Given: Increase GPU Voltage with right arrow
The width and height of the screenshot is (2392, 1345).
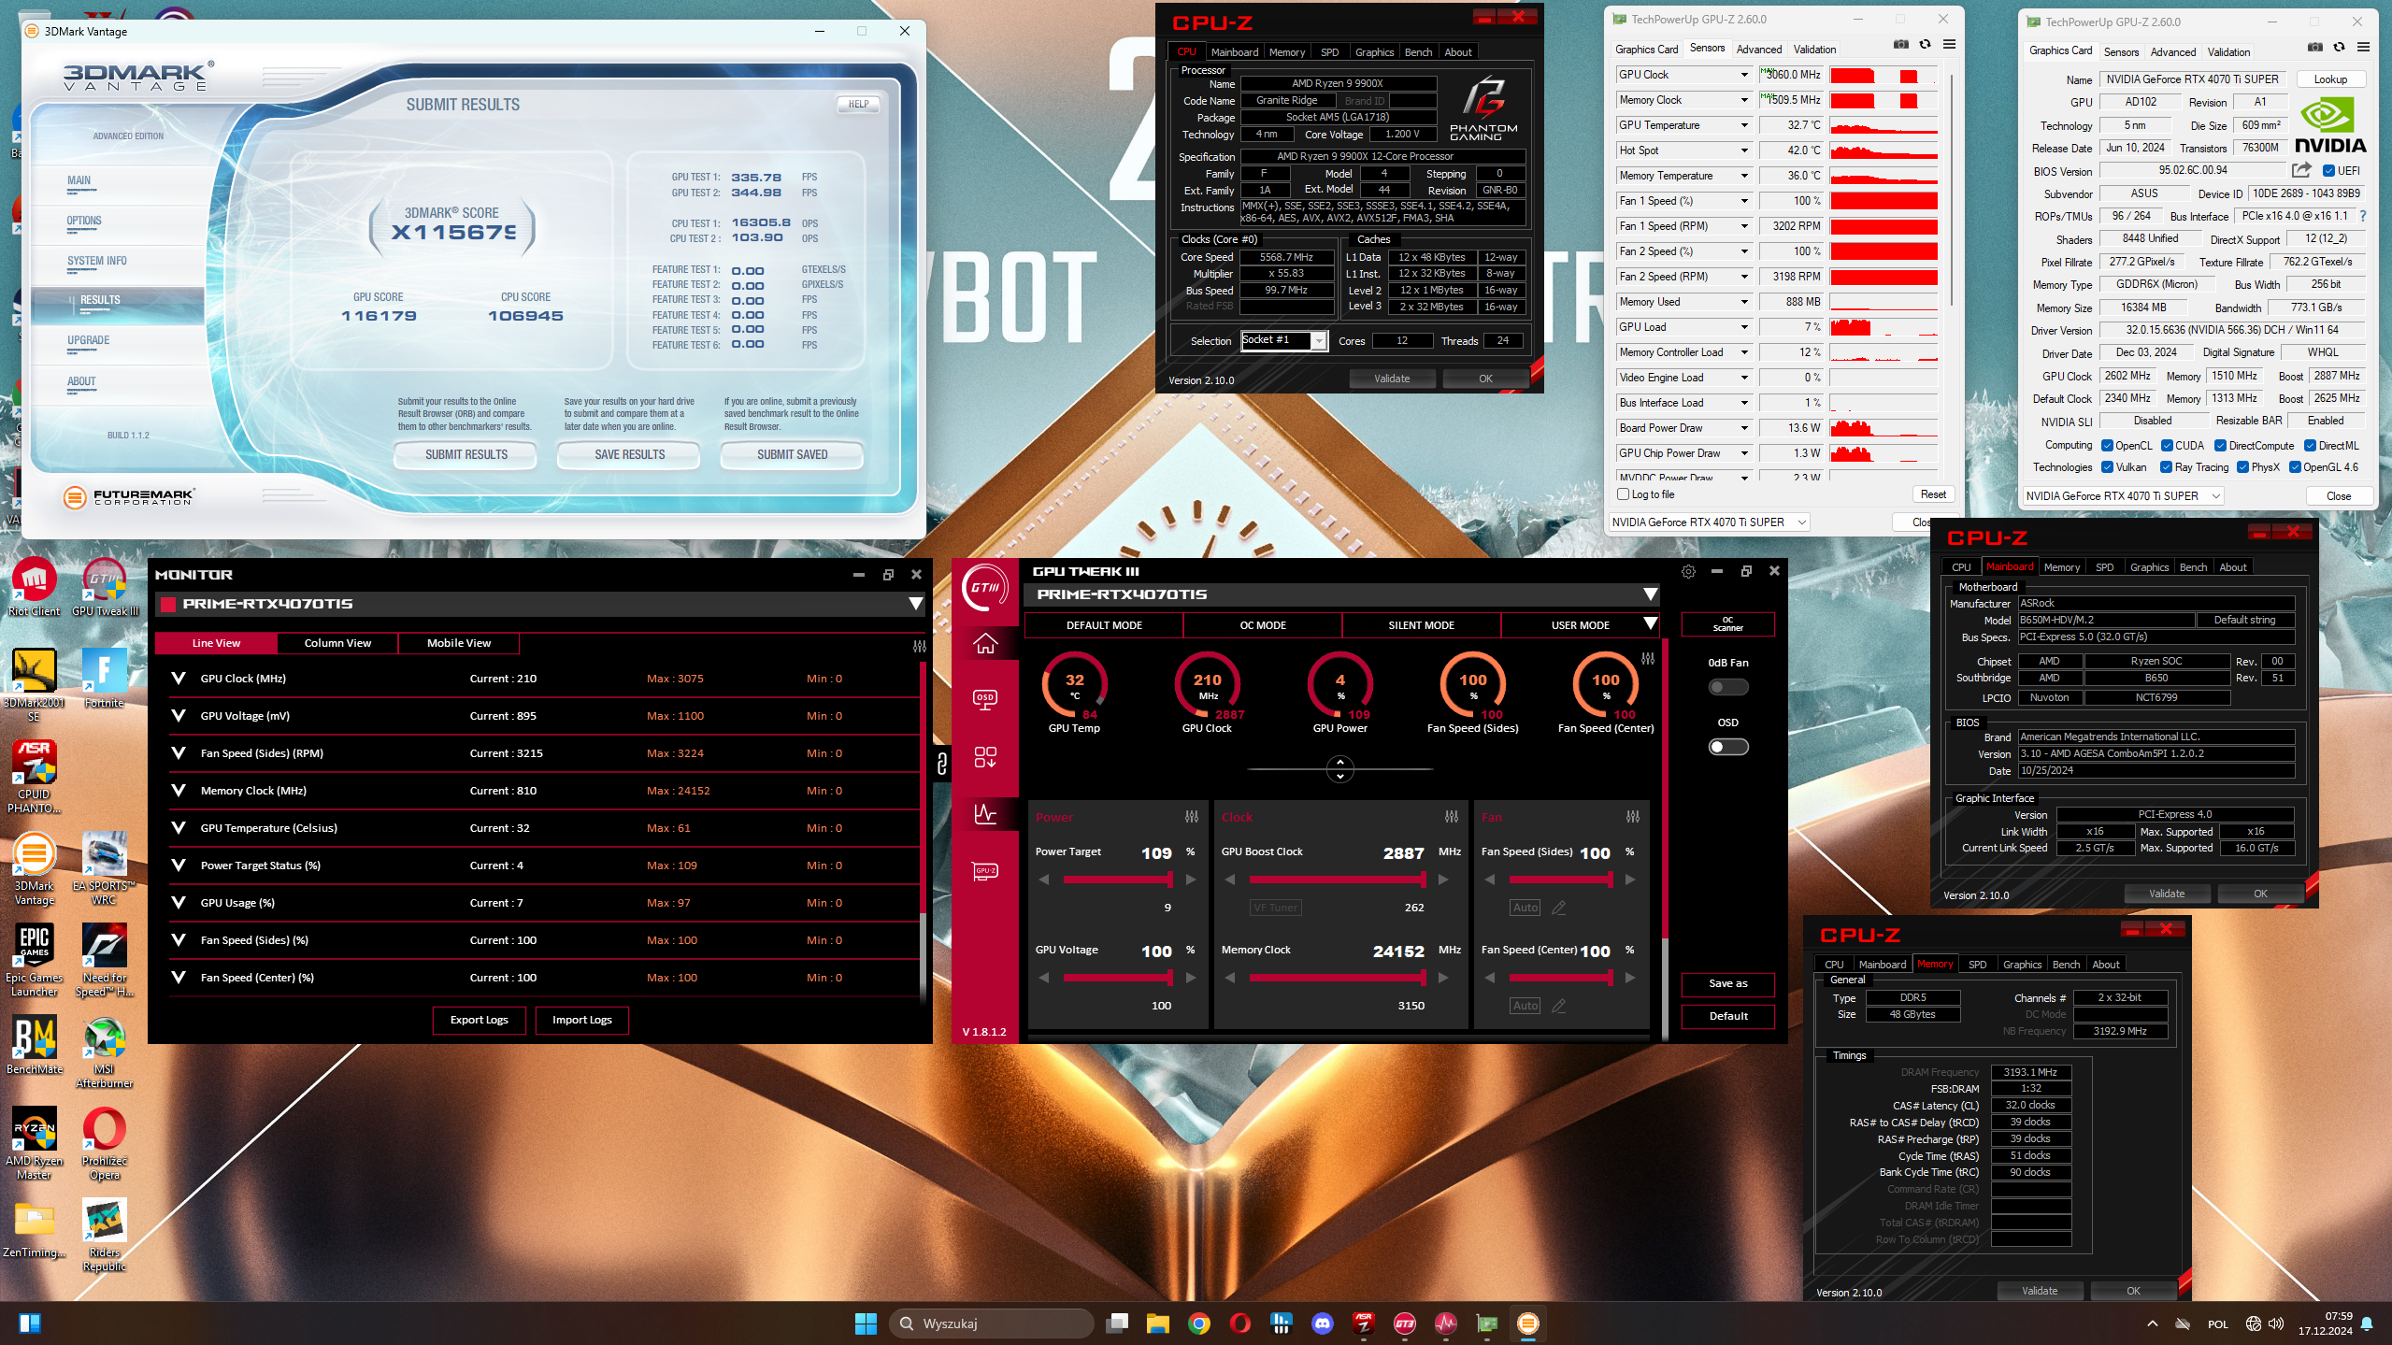Looking at the screenshot, I should coord(1191,978).
